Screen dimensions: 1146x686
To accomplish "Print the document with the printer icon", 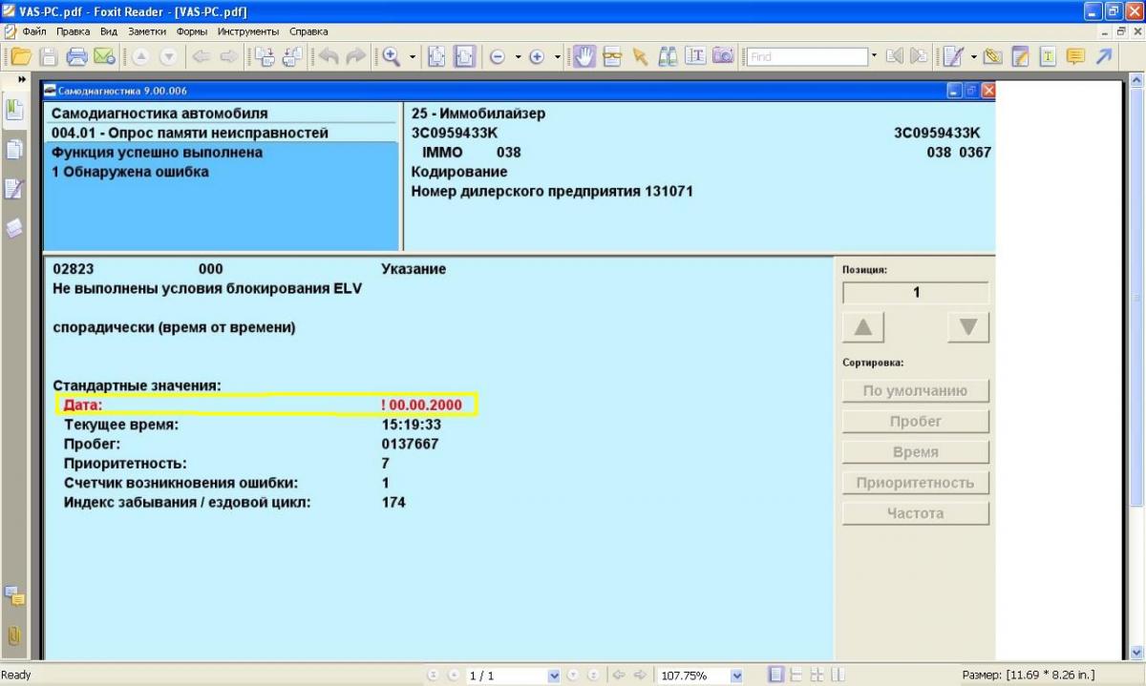I will point(76,56).
